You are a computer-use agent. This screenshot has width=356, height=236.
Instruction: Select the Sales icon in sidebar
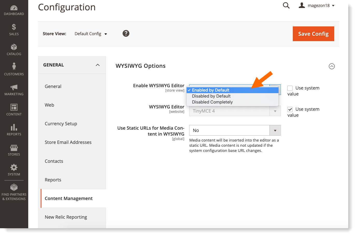(x=14, y=27)
